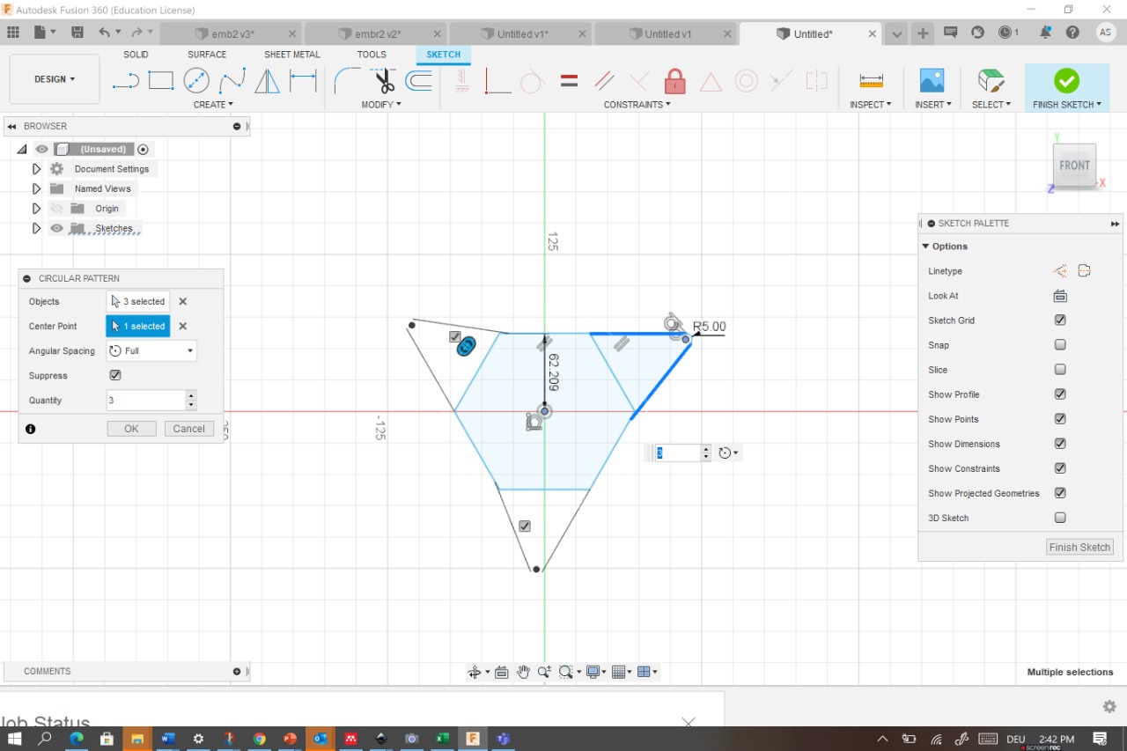The width and height of the screenshot is (1127, 751).
Task: Click Finish Sketch button in Sketch Palette
Action: (x=1079, y=547)
